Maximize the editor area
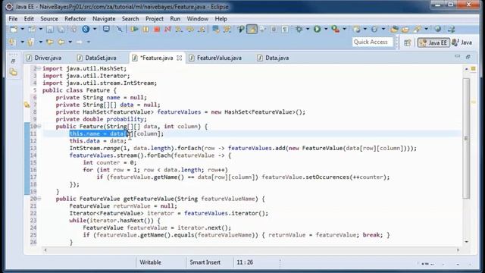The image size is (485, 273). (x=468, y=57)
